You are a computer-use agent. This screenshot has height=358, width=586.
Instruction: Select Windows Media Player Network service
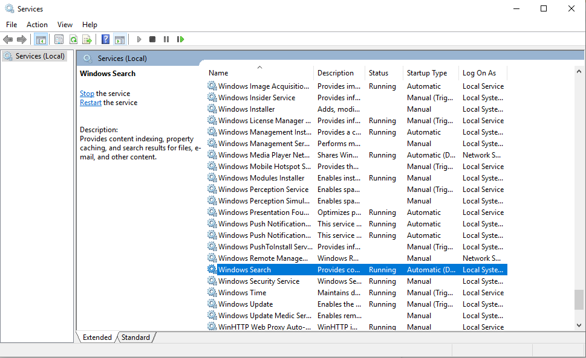pyautogui.click(x=357, y=155)
